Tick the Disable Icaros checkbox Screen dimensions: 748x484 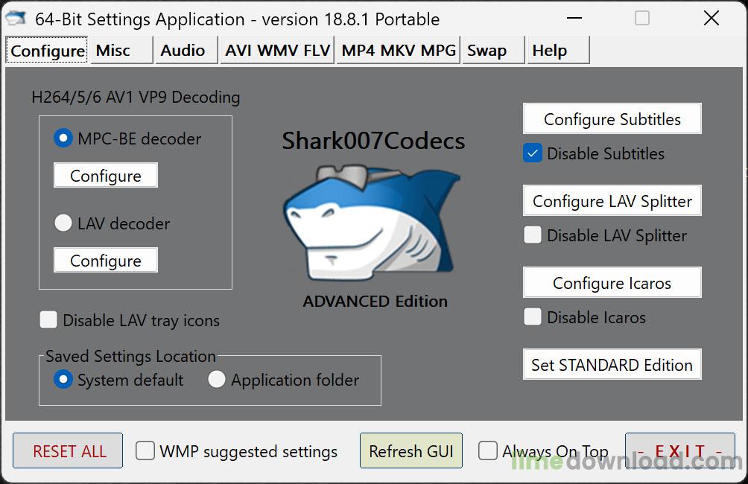(533, 316)
